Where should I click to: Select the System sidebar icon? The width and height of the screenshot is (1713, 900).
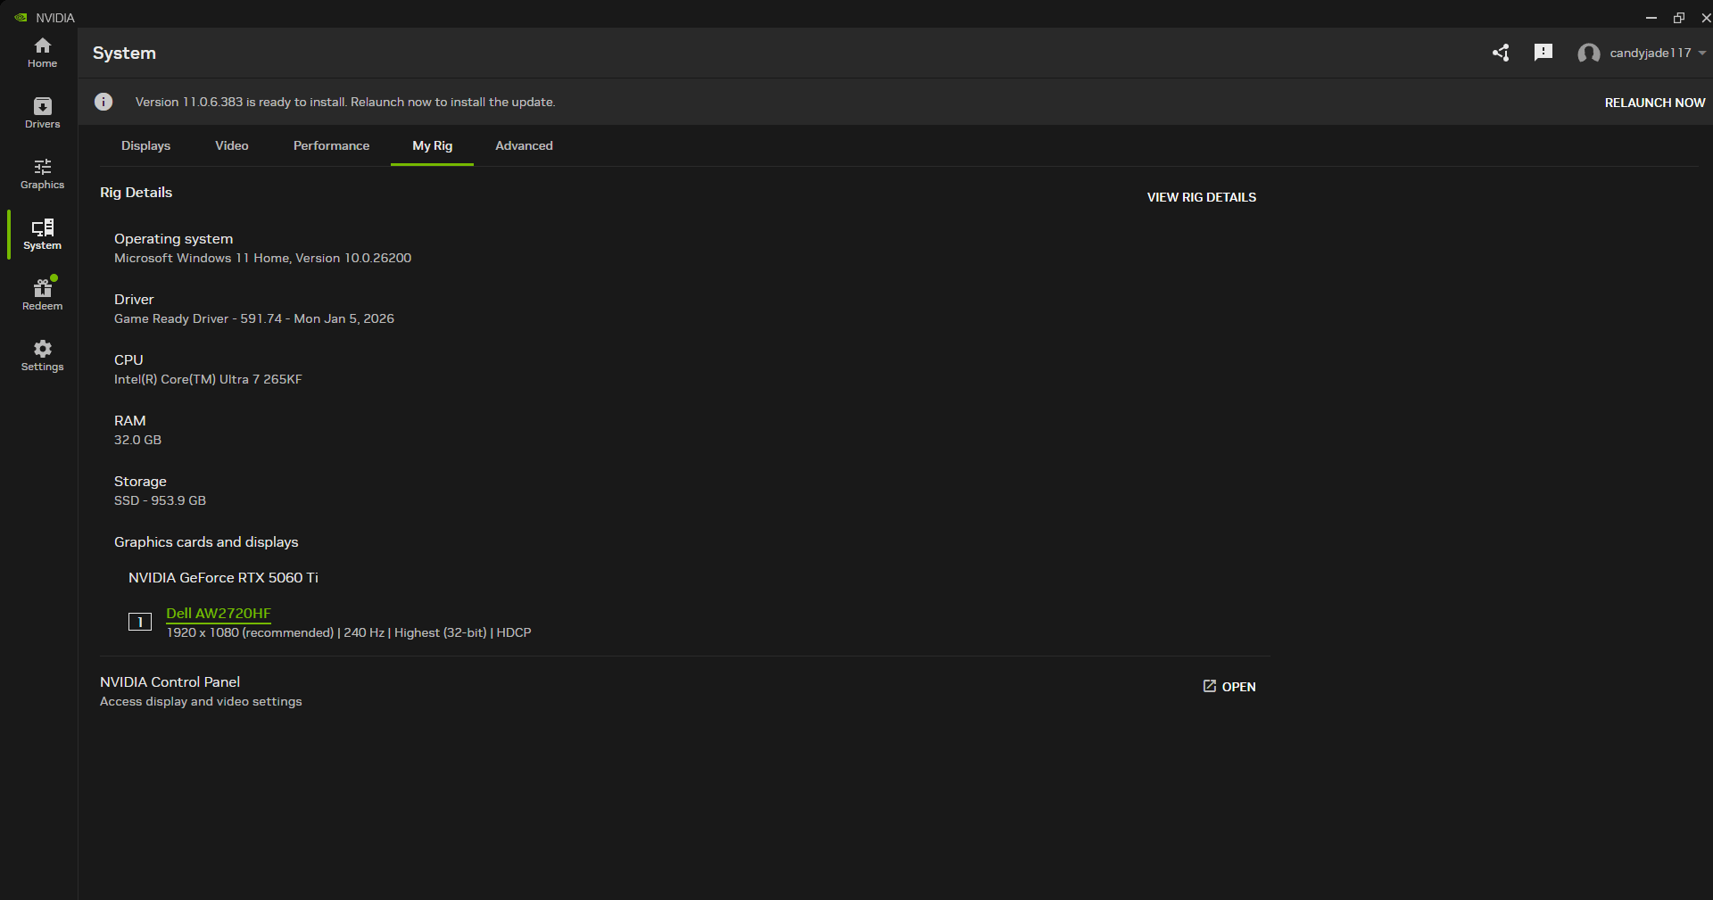coord(42,235)
